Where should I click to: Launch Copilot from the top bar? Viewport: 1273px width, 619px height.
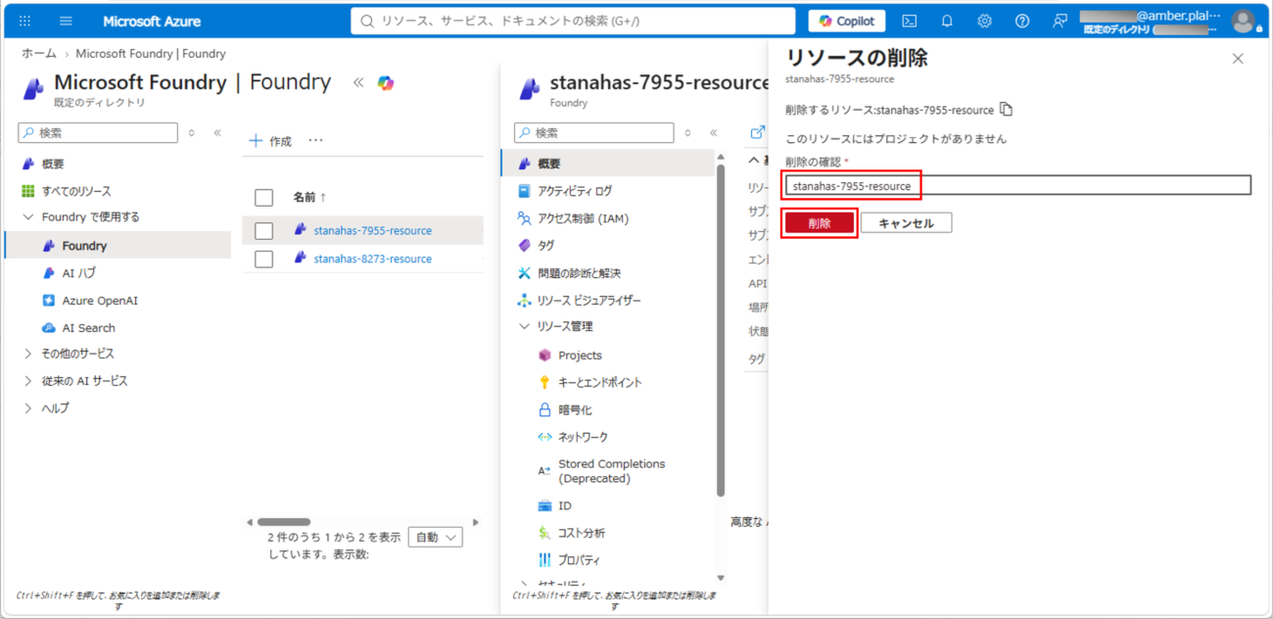(847, 21)
